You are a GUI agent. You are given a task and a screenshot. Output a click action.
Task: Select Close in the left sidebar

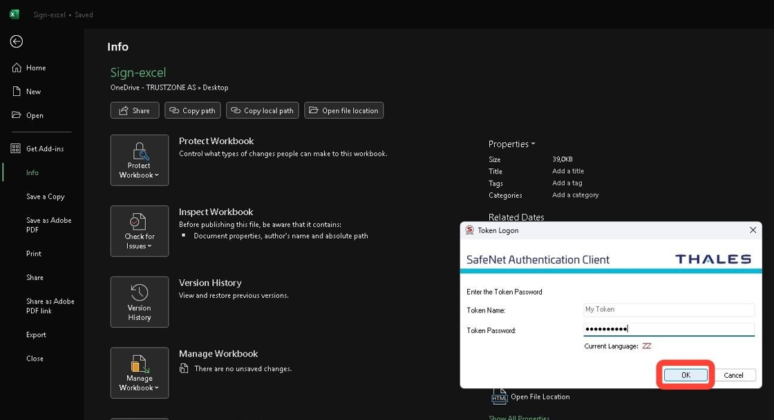click(x=35, y=359)
